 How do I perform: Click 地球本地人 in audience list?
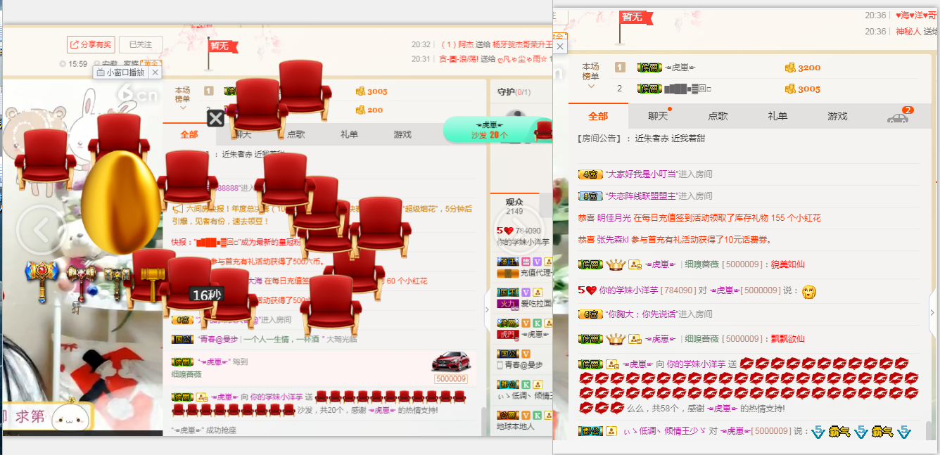click(516, 426)
